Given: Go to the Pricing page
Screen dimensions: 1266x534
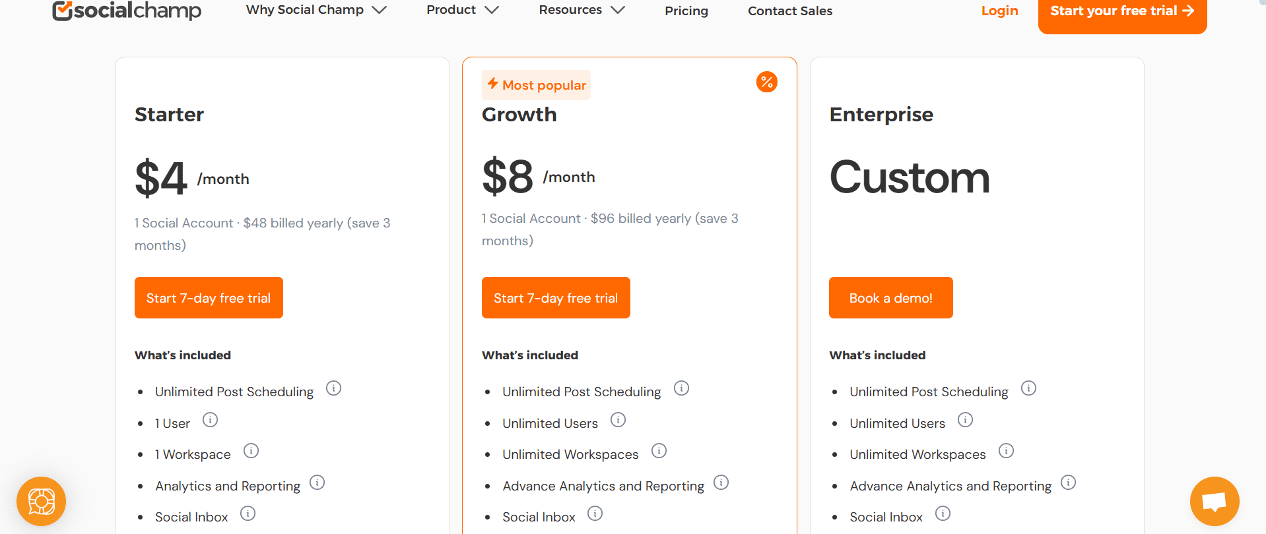Looking at the screenshot, I should [x=686, y=11].
